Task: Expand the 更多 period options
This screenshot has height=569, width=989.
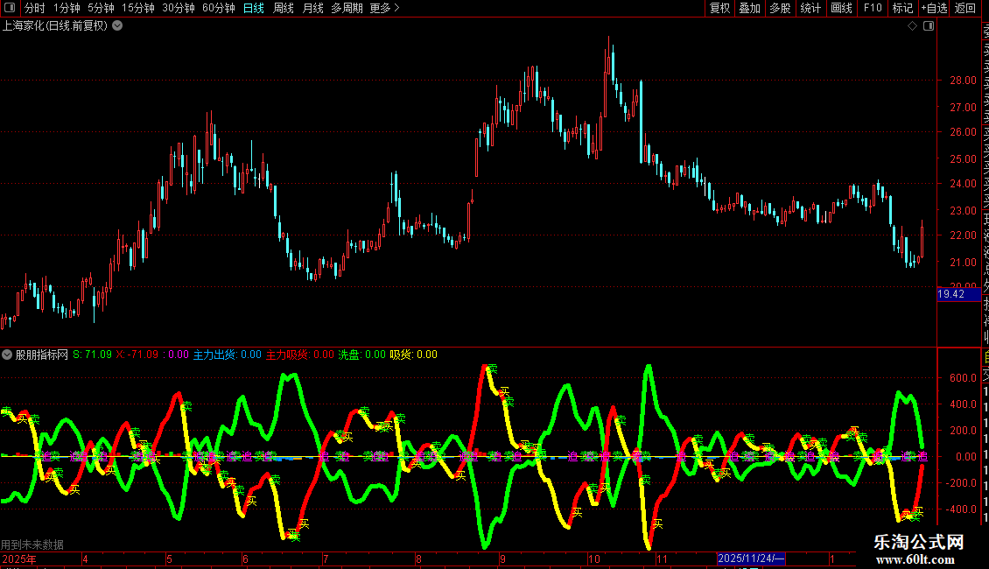Action: (385, 8)
